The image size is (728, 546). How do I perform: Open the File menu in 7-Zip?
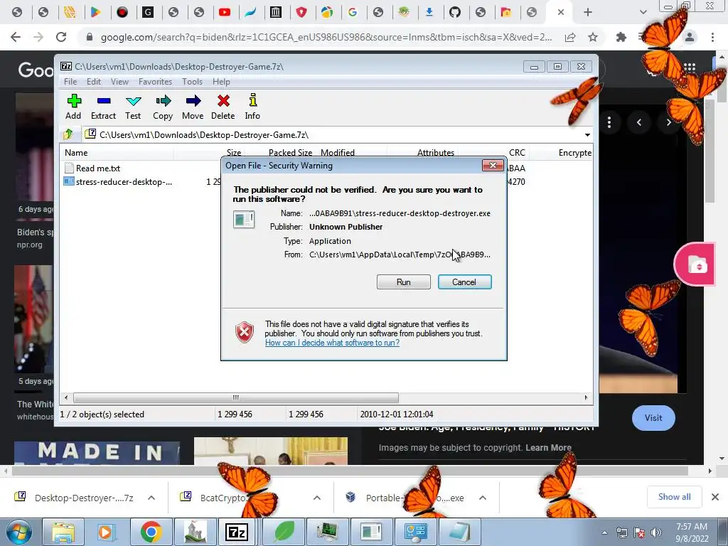coord(70,82)
